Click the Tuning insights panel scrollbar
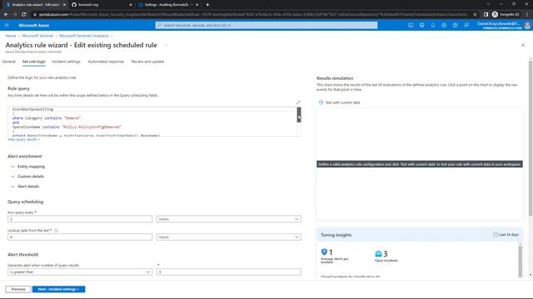The width and height of the screenshot is (533, 299). click(x=520, y=261)
